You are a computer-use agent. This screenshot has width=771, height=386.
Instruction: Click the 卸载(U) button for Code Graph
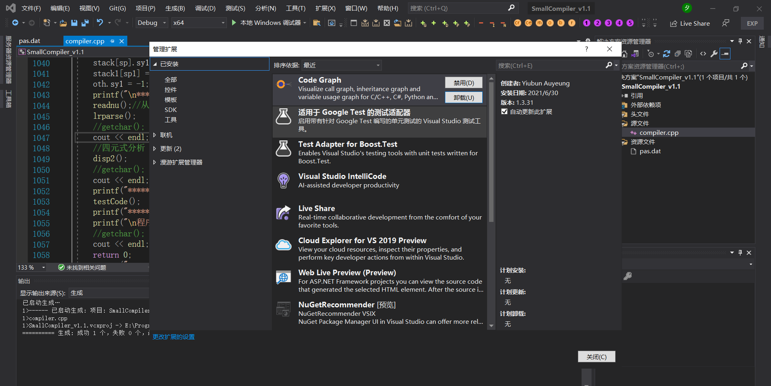coord(464,98)
